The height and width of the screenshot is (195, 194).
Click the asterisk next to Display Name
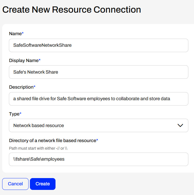click(x=40, y=60)
